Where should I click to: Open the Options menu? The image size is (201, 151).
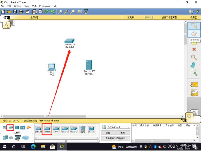[18, 6]
